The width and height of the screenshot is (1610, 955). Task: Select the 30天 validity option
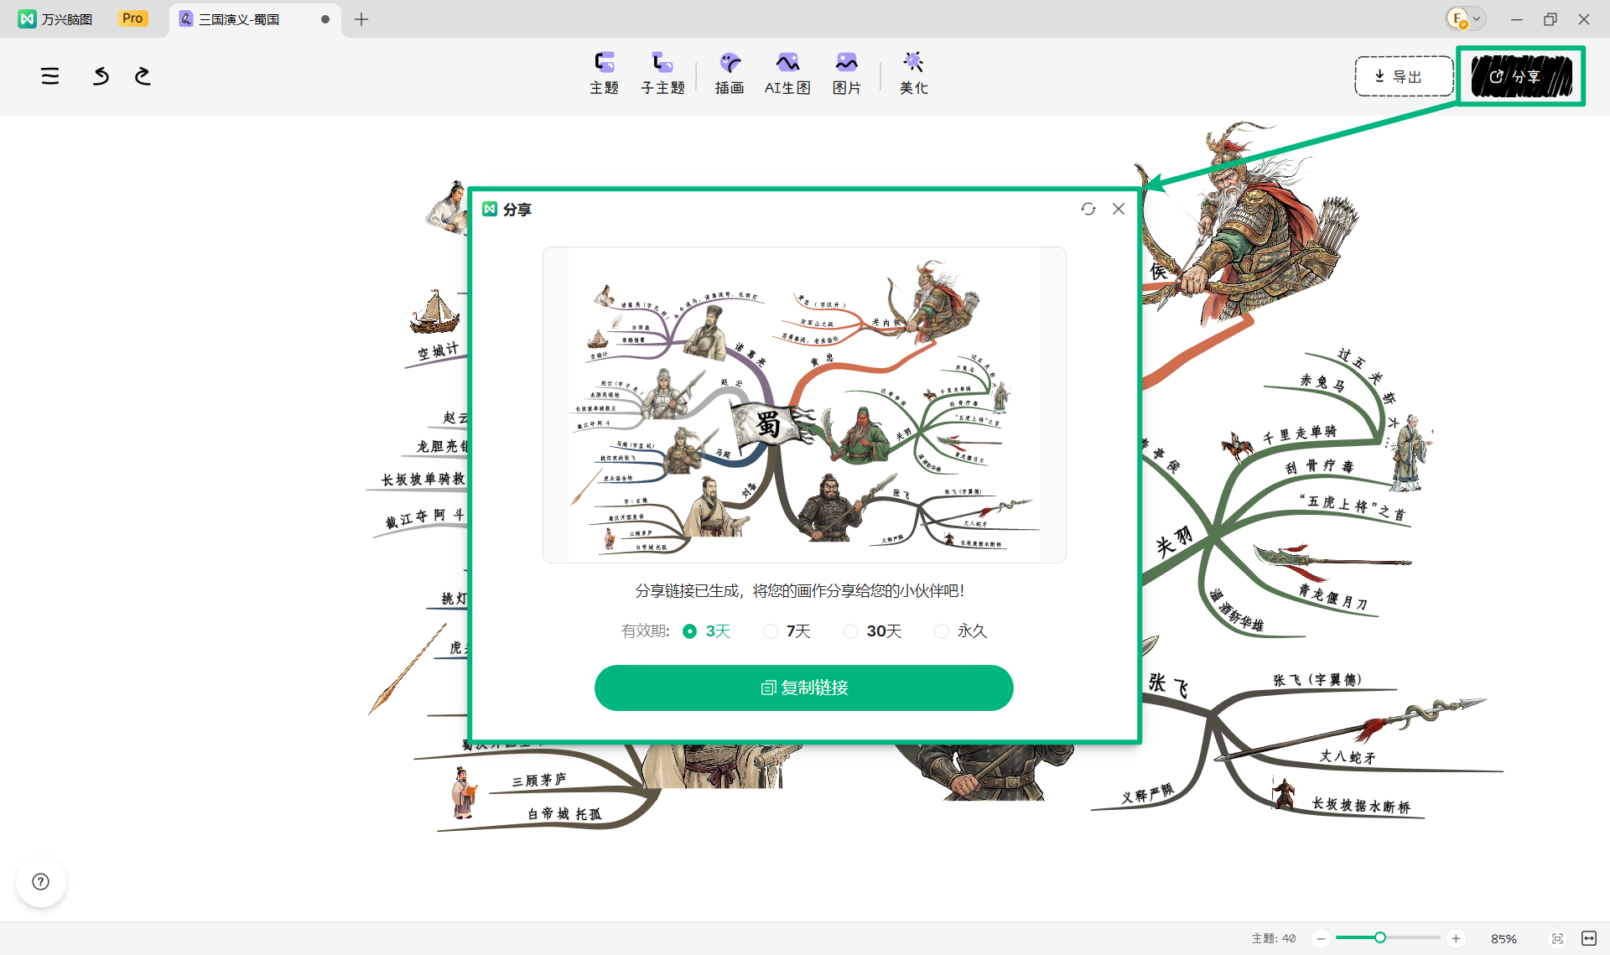872,631
